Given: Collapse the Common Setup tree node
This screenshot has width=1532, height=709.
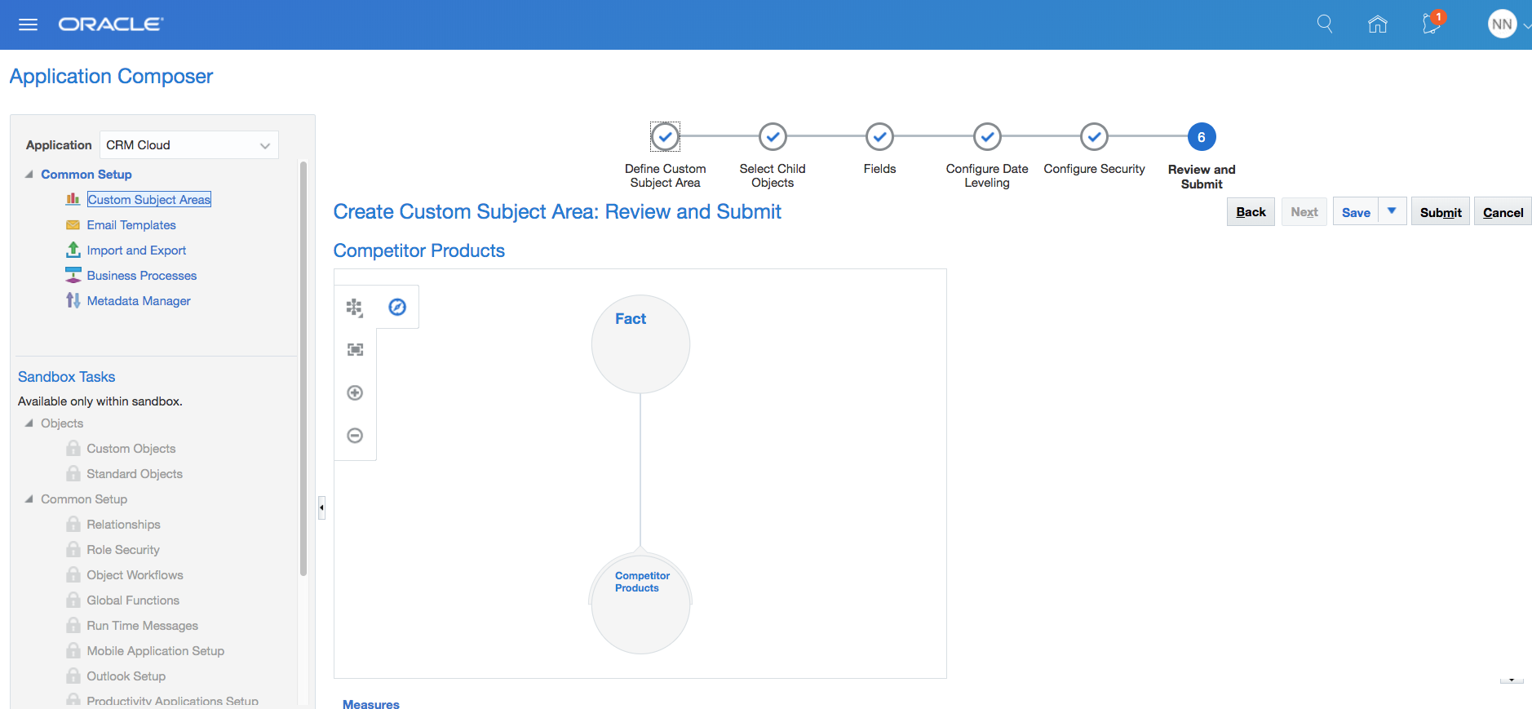Looking at the screenshot, I should click(x=29, y=175).
